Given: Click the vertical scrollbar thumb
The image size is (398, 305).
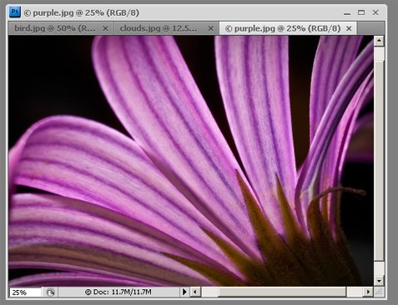Looking at the screenshot, I should click(379, 161).
